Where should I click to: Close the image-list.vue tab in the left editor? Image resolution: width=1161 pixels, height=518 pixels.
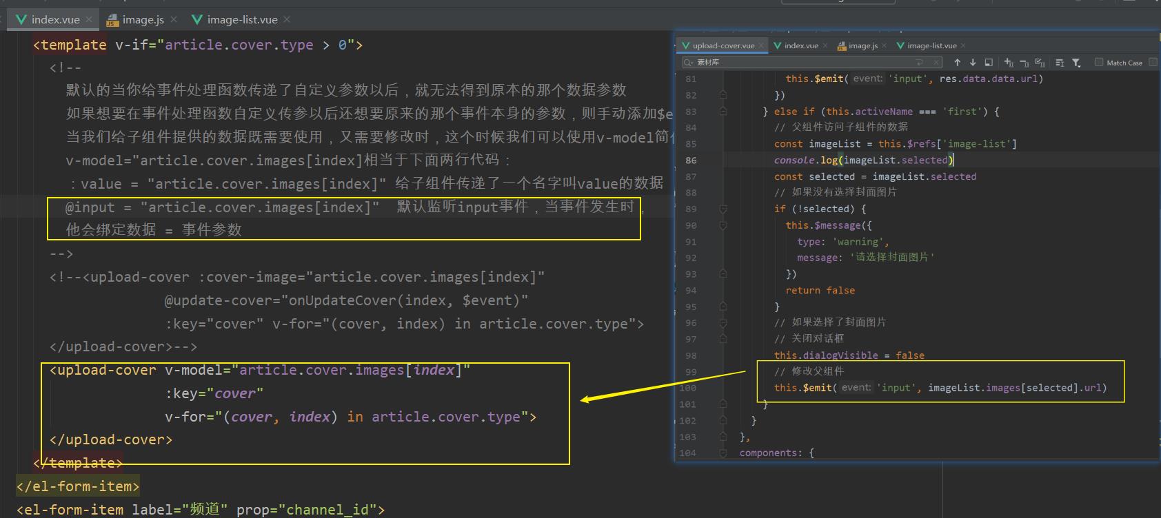coord(287,19)
